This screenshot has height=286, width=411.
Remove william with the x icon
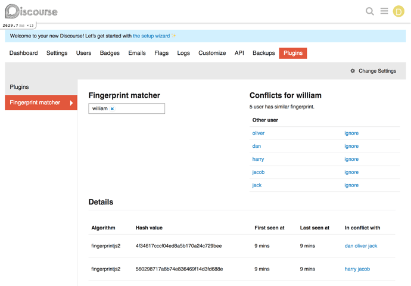coord(112,109)
